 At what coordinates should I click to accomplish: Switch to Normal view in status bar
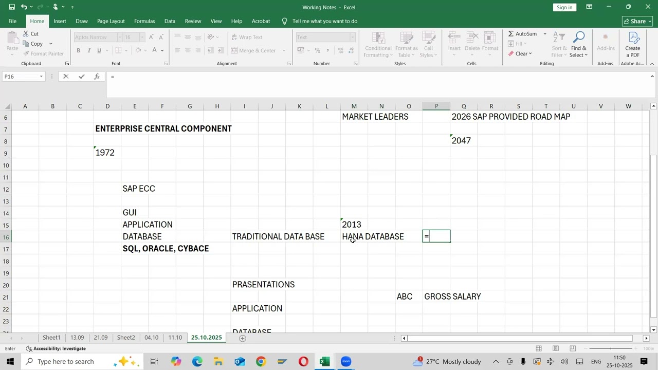pyautogui.click(x=539, y=348)
